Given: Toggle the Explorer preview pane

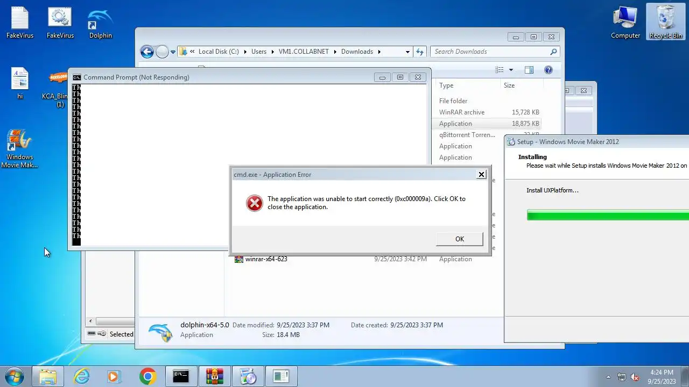Looking at the screenshot, I should 529,70.
